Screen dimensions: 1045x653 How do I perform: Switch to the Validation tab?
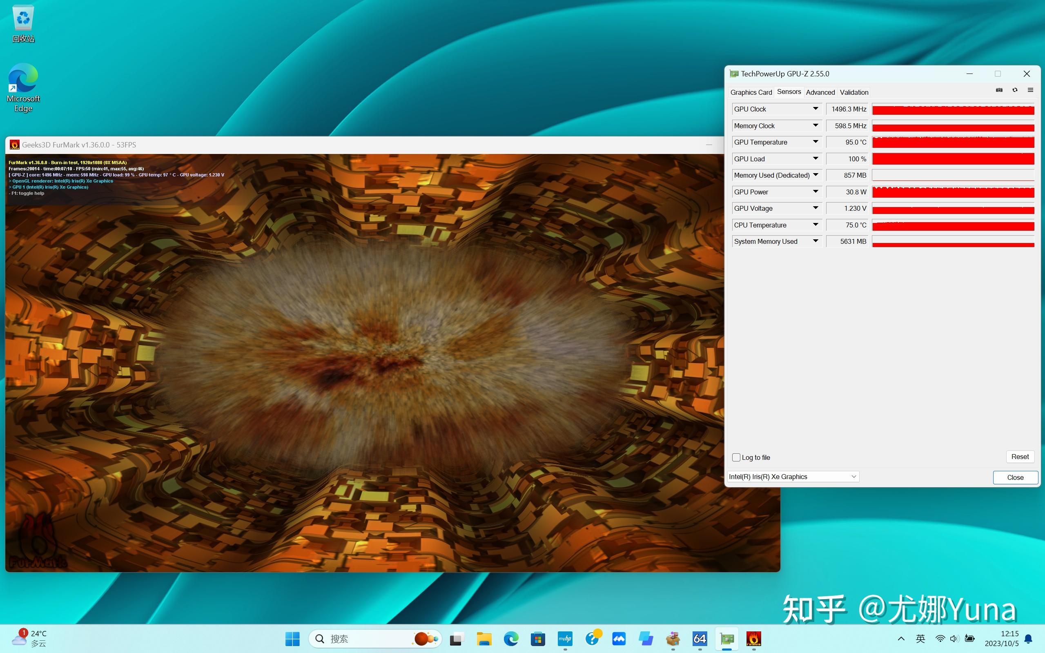[x=854, y=92]
